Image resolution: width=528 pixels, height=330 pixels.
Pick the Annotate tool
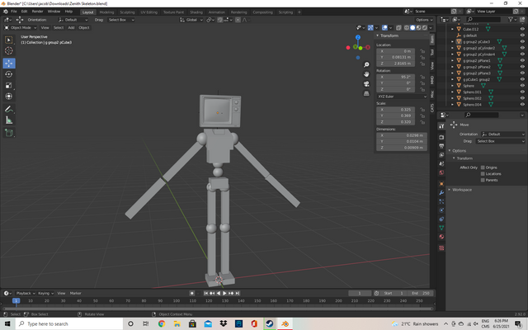click(9, 108)
